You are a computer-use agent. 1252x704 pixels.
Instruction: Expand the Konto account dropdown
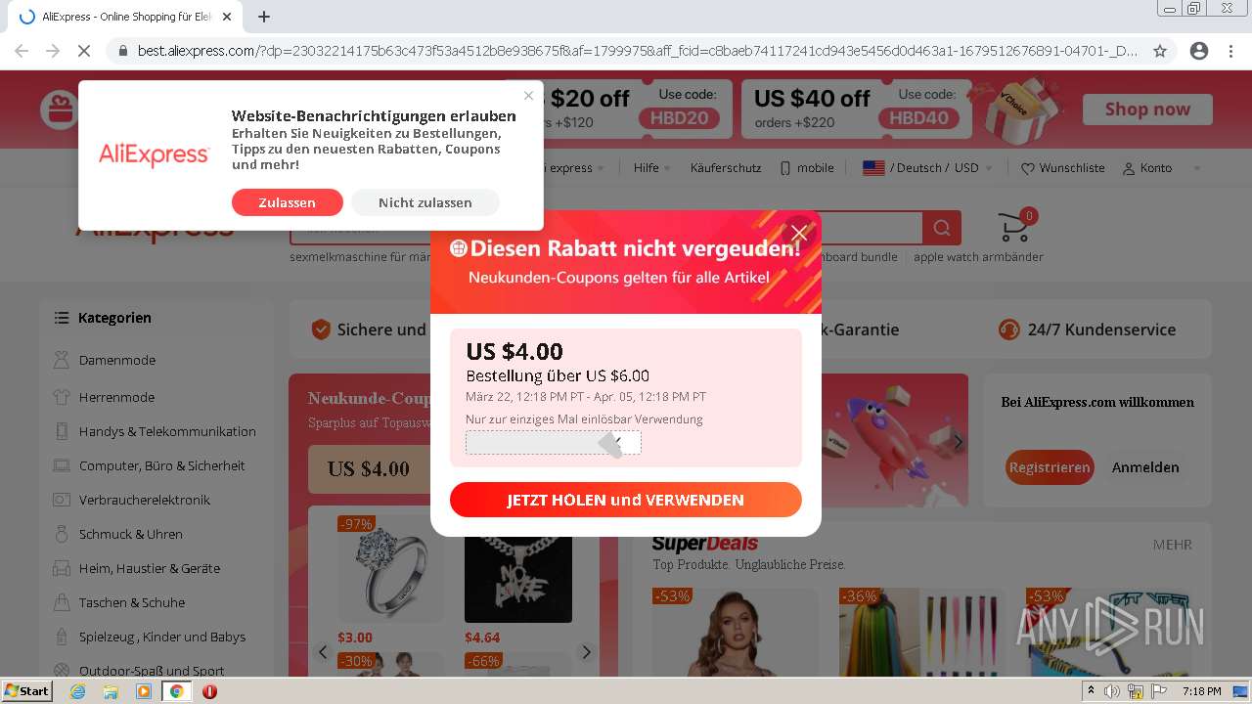click(x=1161, y=168)
